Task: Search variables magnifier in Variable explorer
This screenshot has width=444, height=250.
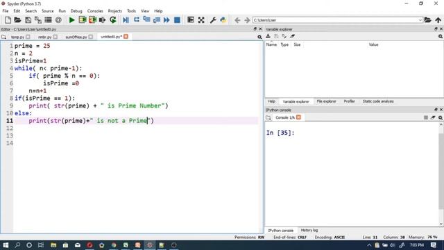Action: click(441, 37)
